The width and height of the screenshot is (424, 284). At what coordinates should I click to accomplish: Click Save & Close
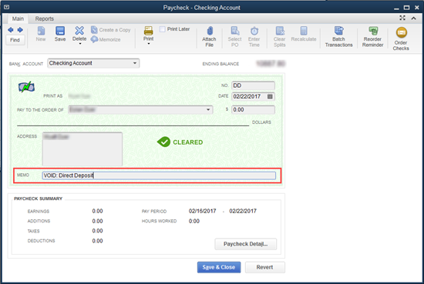[x=219, y=267]
